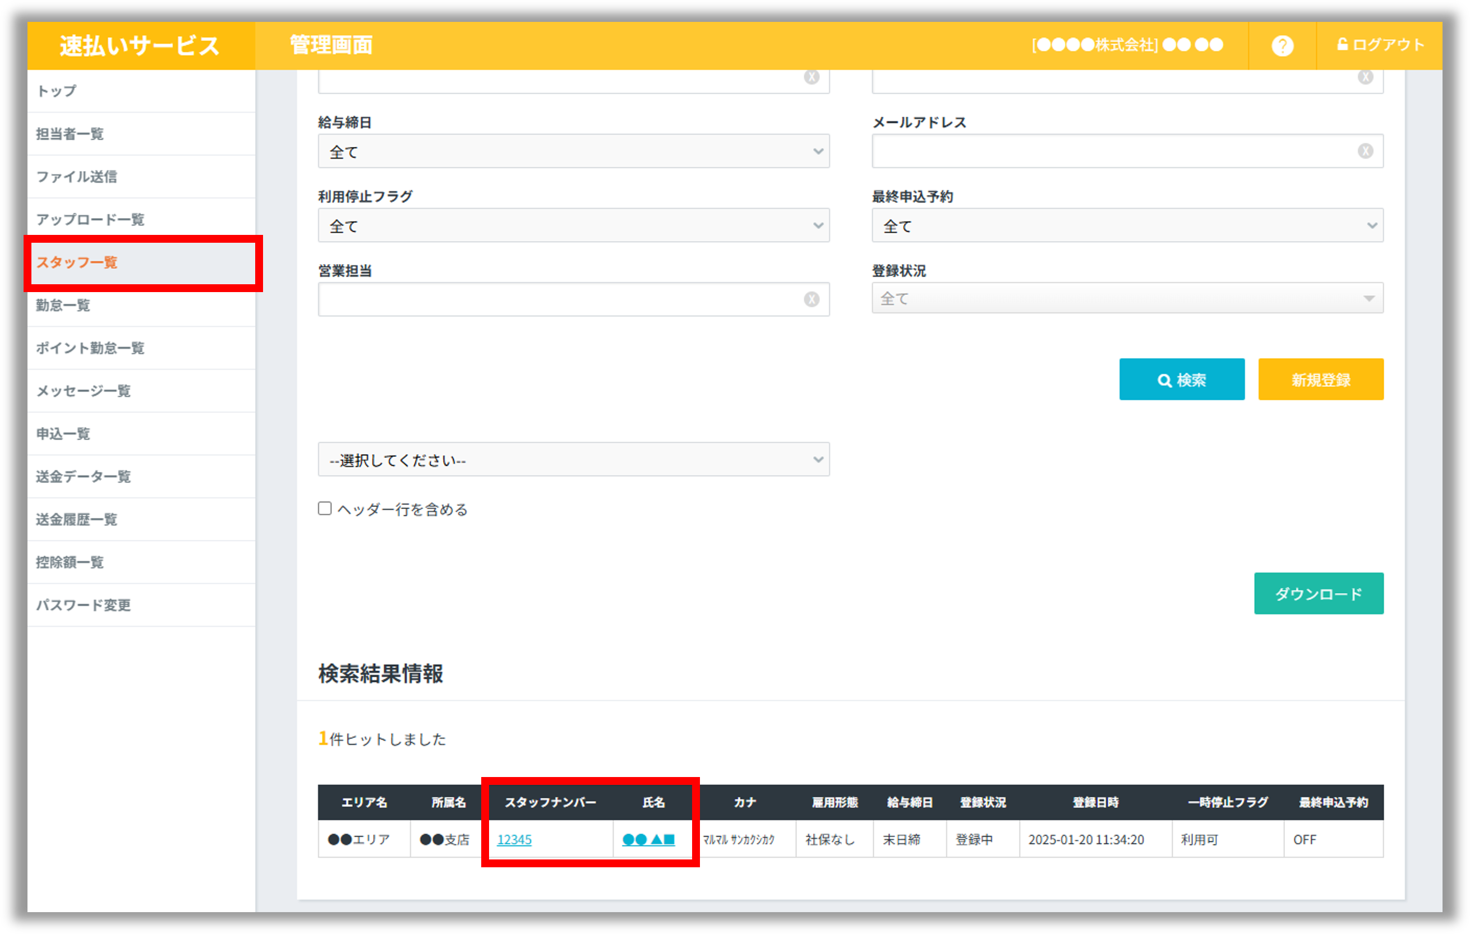
Task: Select 送金データ一覧 sidebar item
Action: [x=84, y=477]
